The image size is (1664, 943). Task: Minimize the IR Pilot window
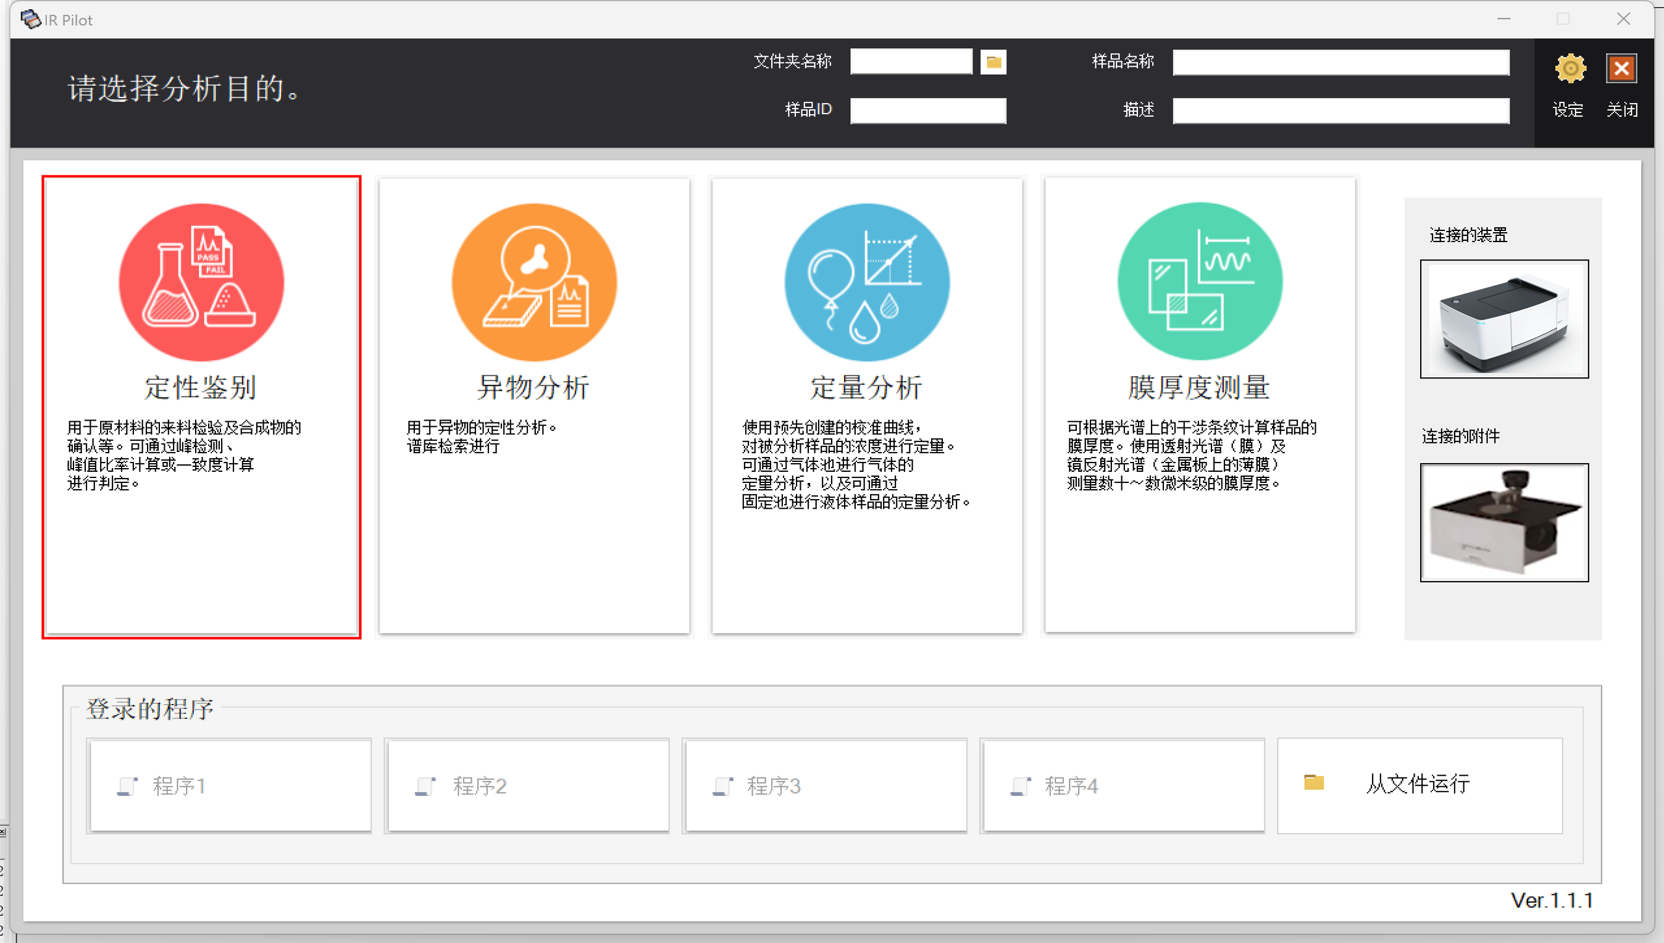1504,19
